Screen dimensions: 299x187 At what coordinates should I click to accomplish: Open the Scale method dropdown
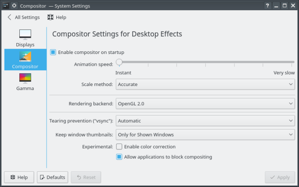[205, 84]
